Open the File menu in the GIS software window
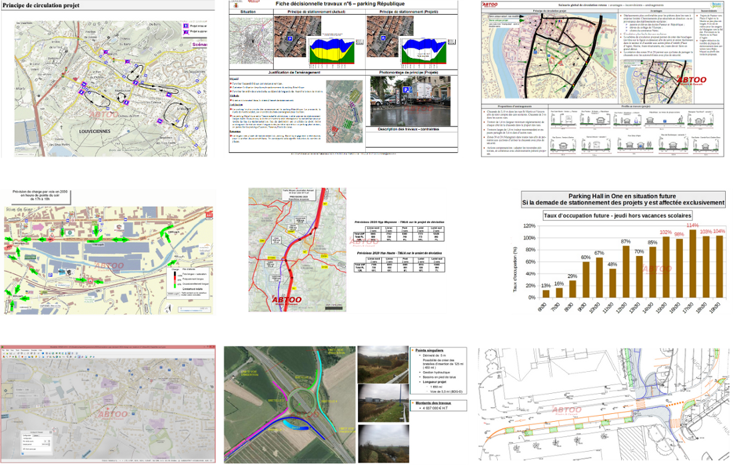This screenshot has width=733, height=465. point(3,350)
